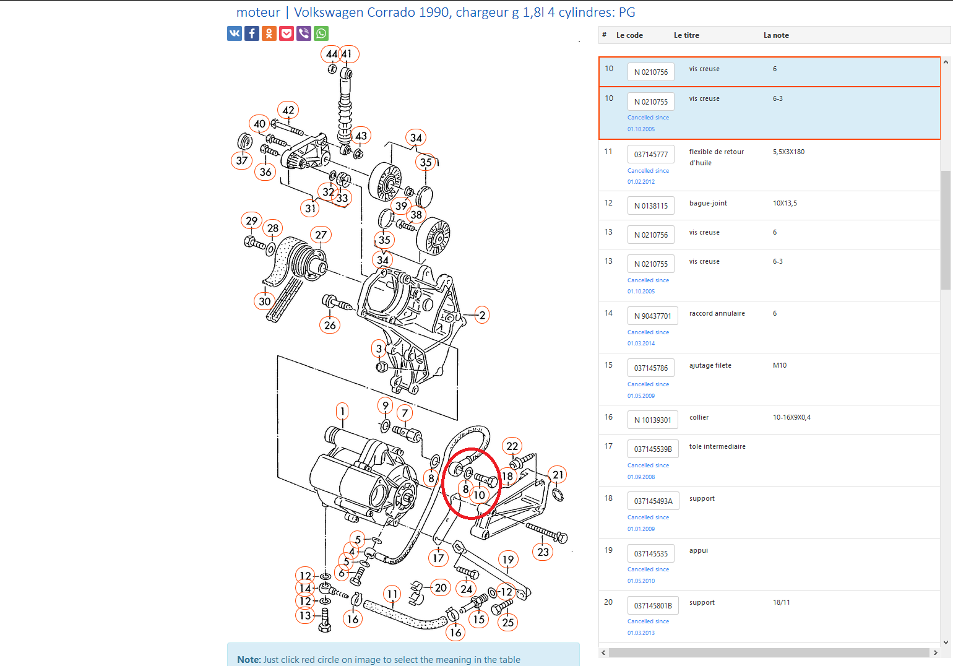
Task: Select diagram callout circle 40
Action: coord(259,124)
